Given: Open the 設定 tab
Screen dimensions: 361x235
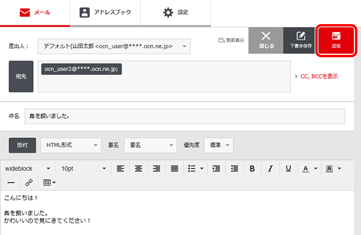Looking at the screenshot, I should [176, 13].
